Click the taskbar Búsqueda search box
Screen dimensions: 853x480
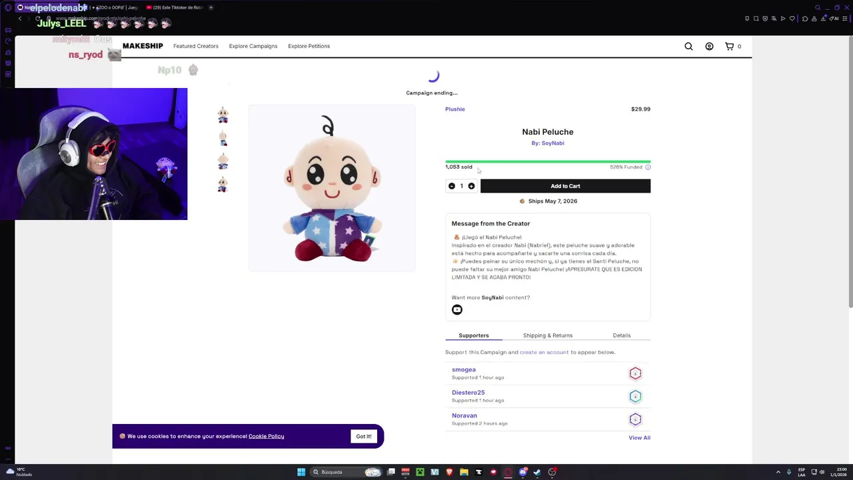click(347, 472)
